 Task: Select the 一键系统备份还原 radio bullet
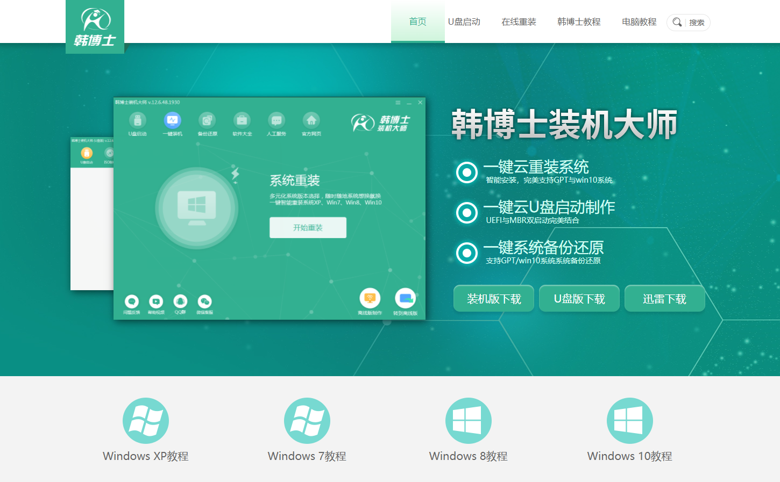pos(466,253)
